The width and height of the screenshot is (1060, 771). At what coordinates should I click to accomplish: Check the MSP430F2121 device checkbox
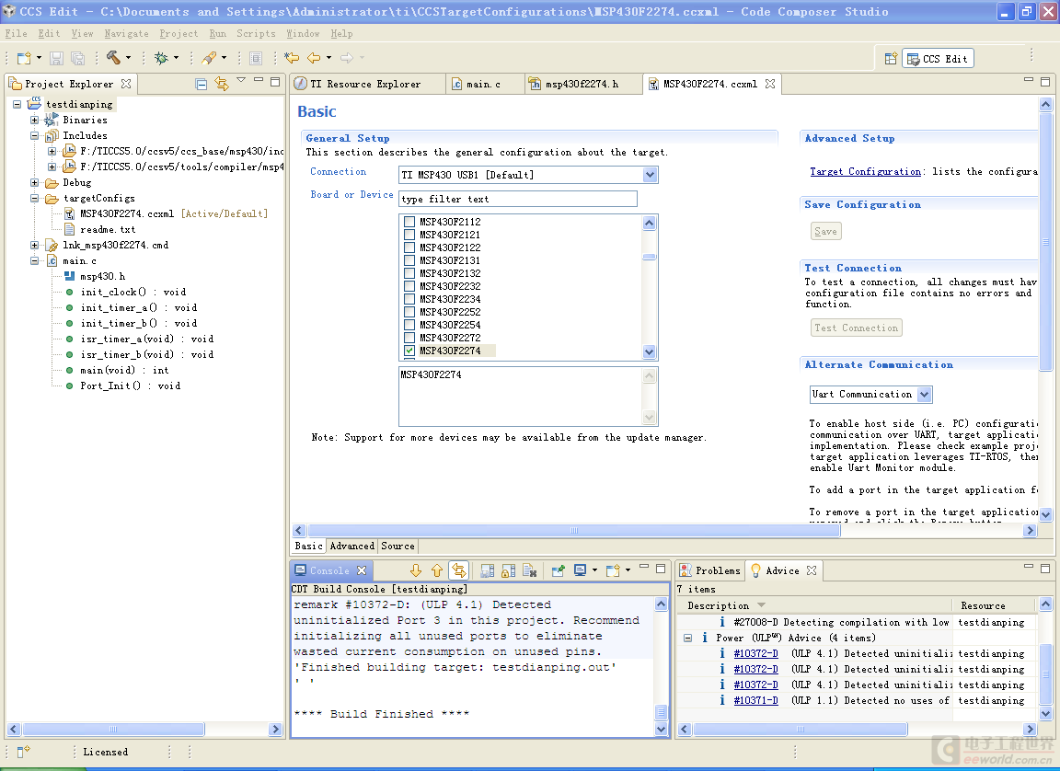409,235
